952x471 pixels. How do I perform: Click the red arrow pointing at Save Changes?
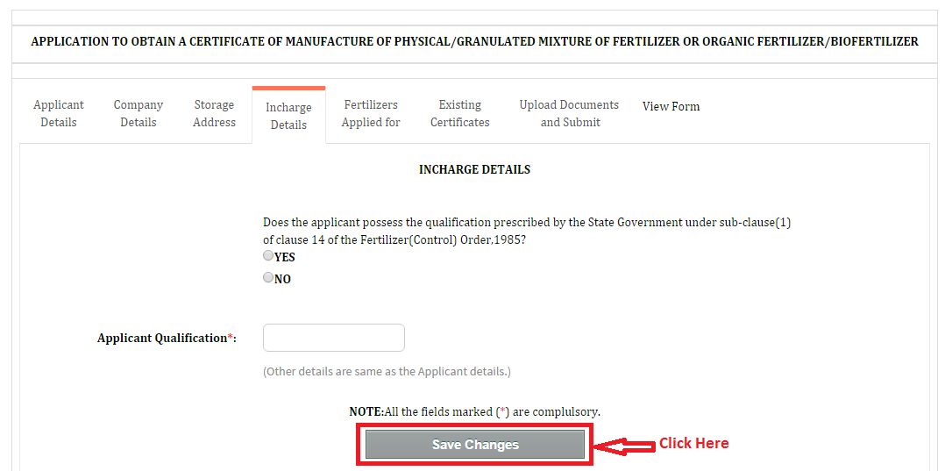(x=624, y=446)
